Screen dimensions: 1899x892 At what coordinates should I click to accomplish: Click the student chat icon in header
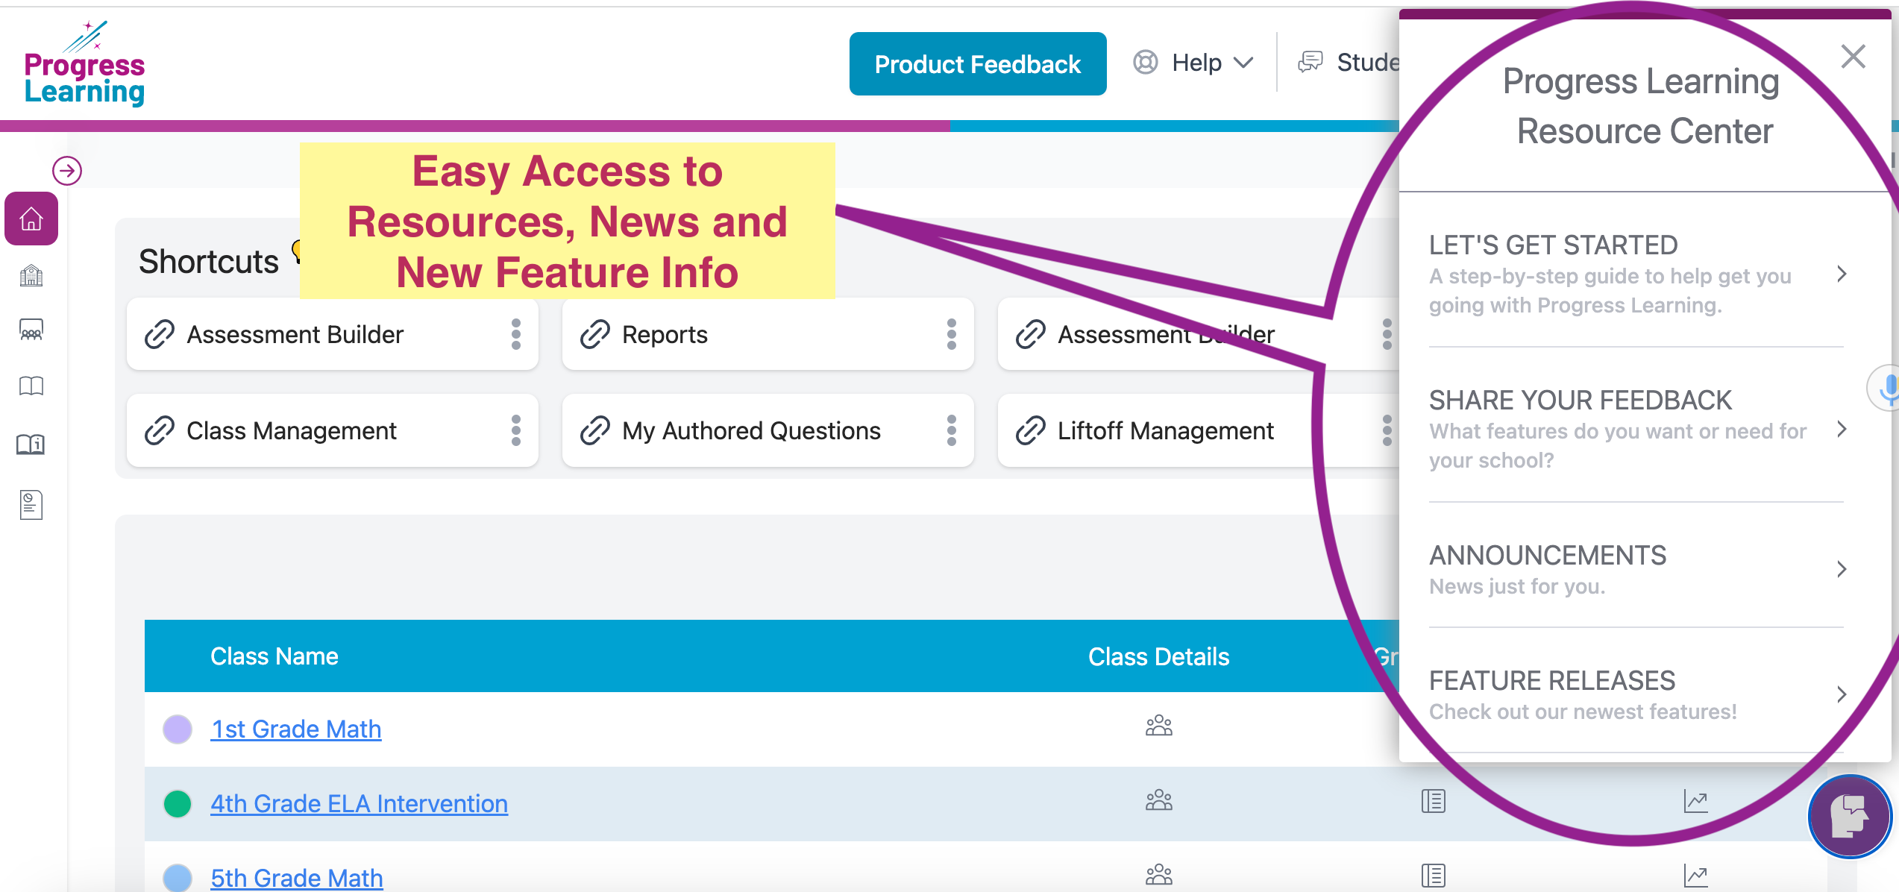pyautogui.click(x=1311, y=62)
